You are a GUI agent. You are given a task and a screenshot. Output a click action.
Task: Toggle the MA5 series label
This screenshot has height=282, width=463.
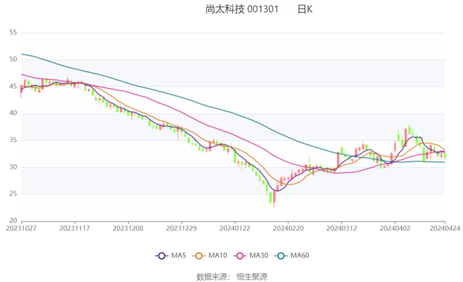[179, 256]
